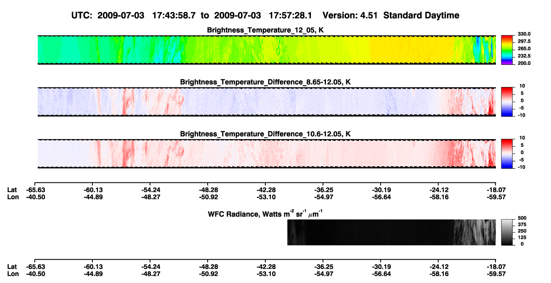Click the -10 tick of the 8.65-12.05 colorbar
The image size is (551, 283).
(523, 115)
